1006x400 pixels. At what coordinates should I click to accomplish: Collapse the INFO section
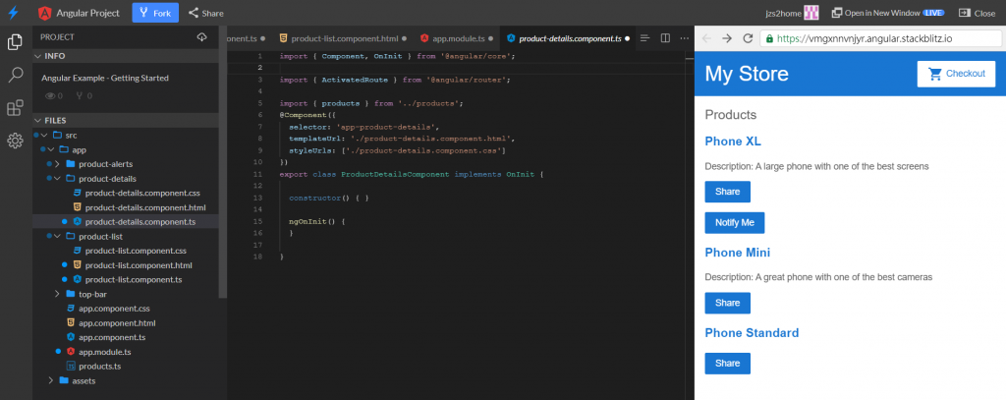[38, 56]
